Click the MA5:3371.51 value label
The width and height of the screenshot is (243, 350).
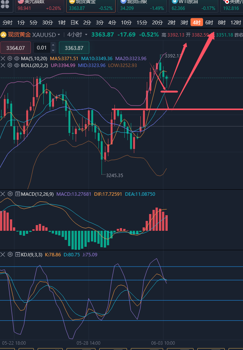pos(64,59)
